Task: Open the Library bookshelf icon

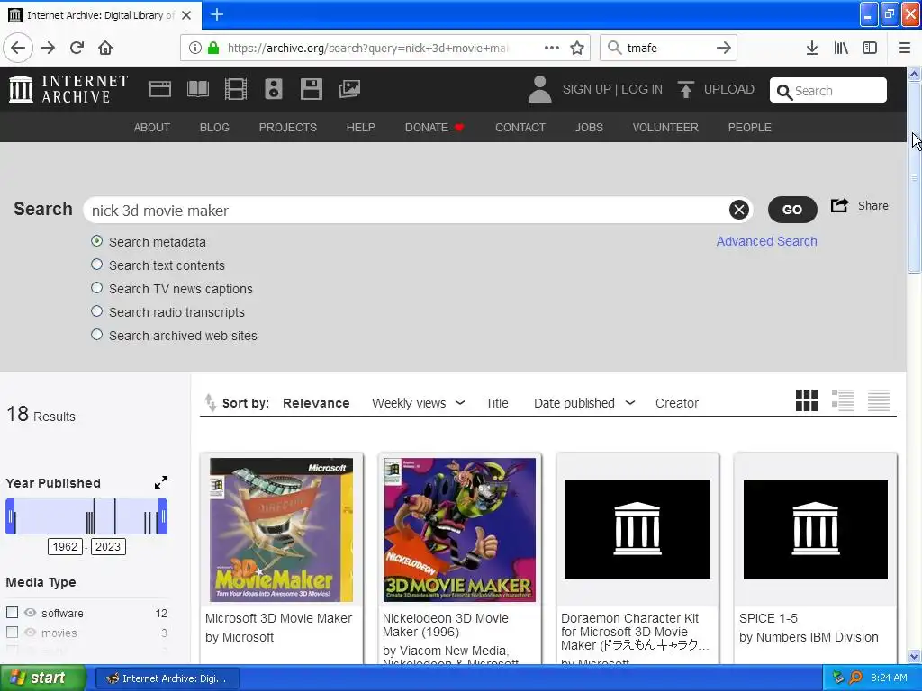Action: coord(841,48)
